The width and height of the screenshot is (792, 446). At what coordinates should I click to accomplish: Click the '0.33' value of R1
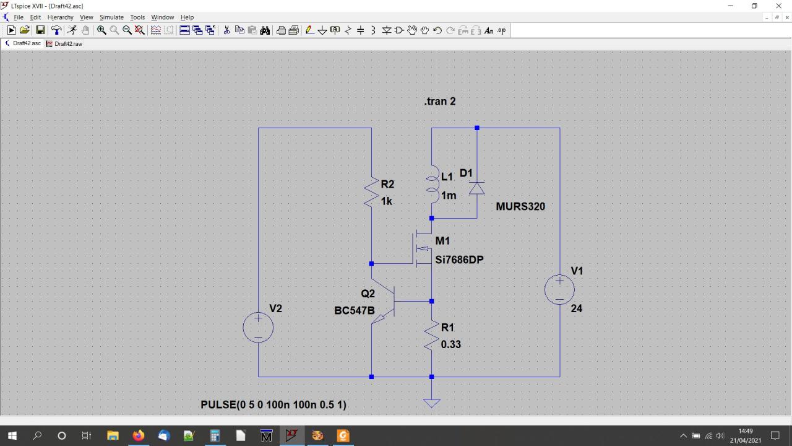(x=451, y=345)
